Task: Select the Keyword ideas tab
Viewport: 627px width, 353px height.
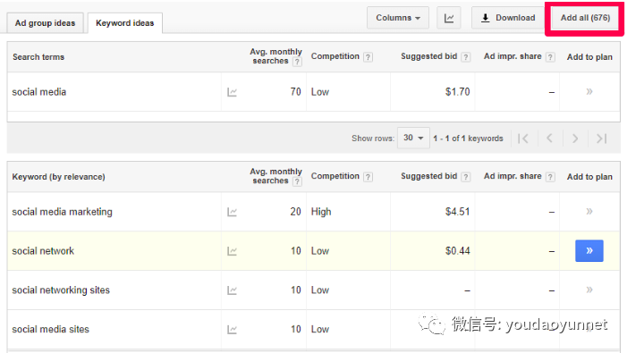Action: (124, 23)
